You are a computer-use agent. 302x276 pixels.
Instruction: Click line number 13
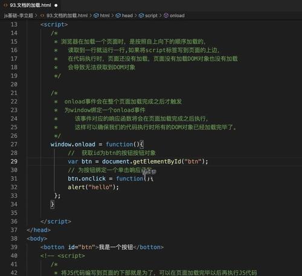[14, 24]
